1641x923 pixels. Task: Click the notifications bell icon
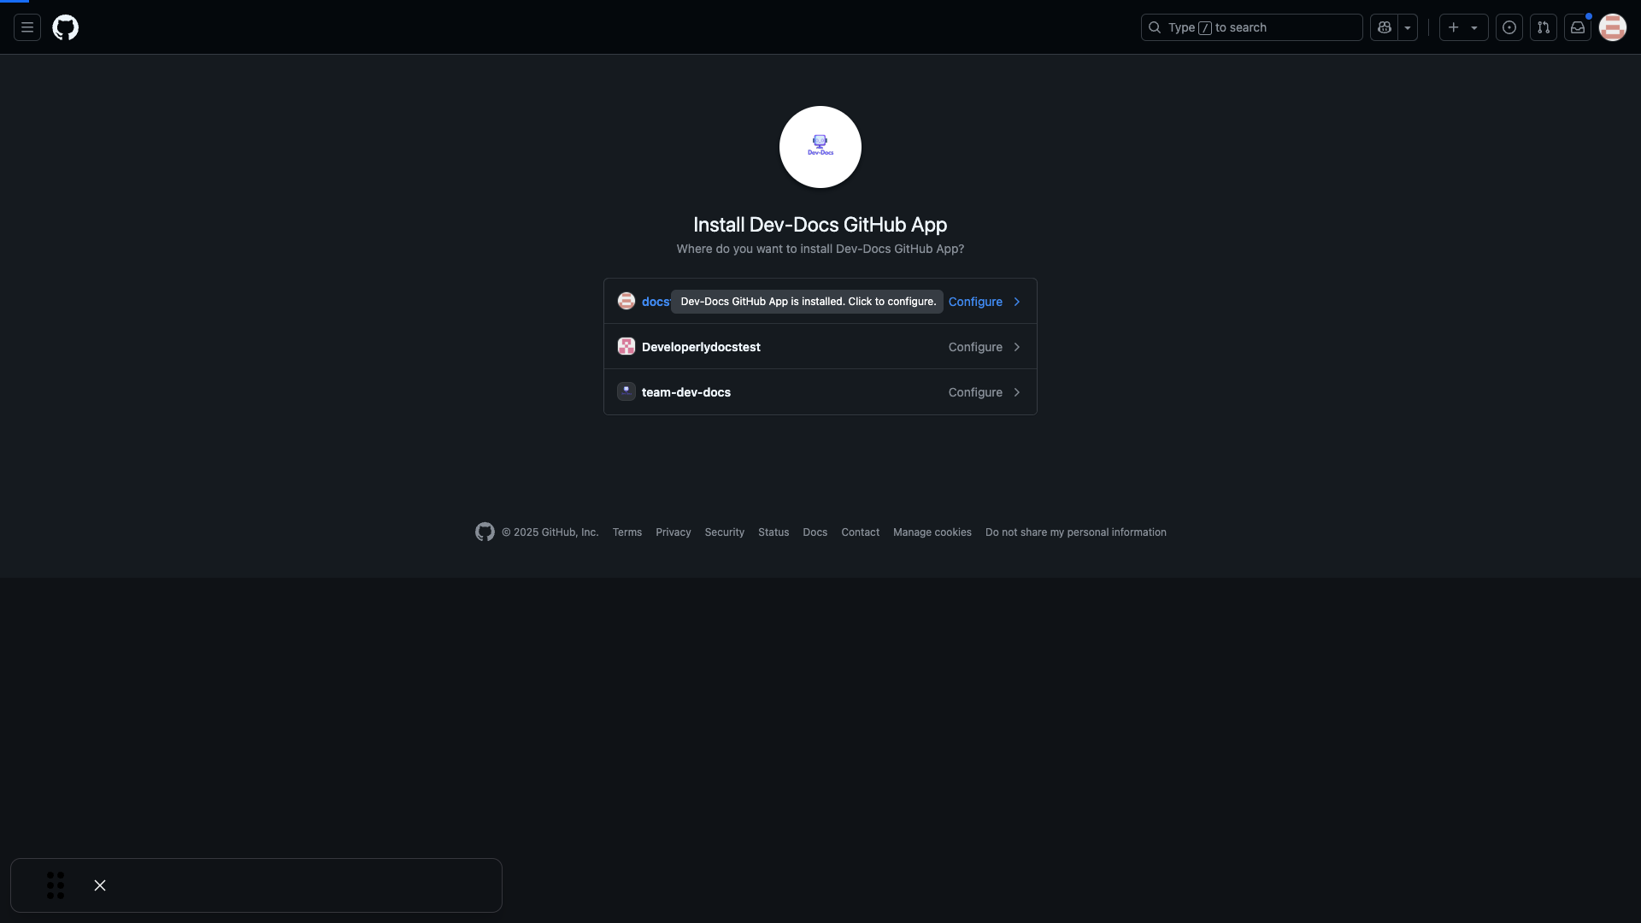click(1577, 26)
